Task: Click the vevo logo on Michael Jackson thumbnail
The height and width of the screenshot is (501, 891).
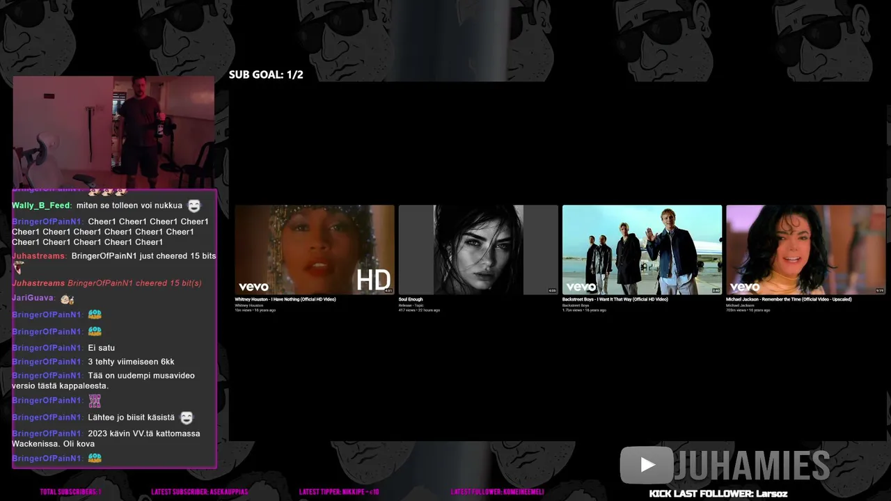Action: (x=745, y=287)
